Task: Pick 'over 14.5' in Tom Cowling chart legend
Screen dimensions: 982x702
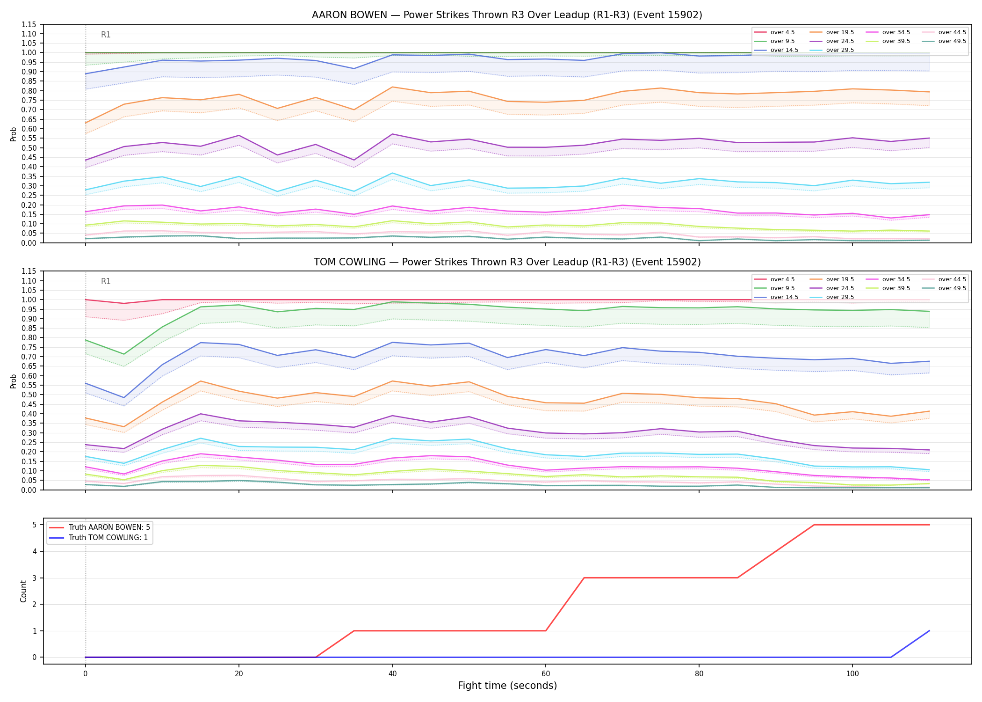Action: 776,297
